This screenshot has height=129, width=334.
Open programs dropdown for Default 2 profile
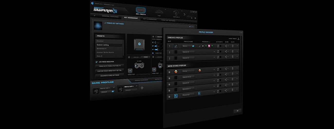coord(214,52)
